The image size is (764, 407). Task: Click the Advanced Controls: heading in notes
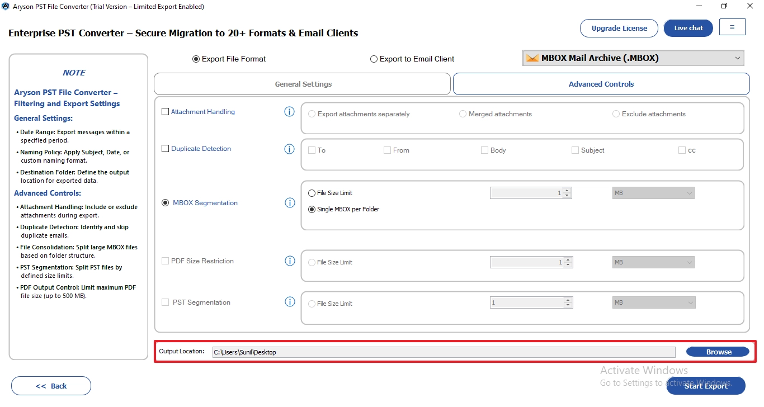point(48,193)
